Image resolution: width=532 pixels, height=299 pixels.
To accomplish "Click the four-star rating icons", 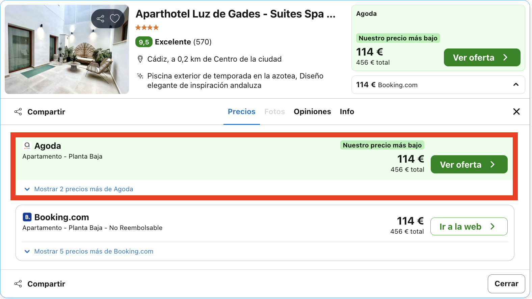I will pyautogui.click(x=147, y=28).
